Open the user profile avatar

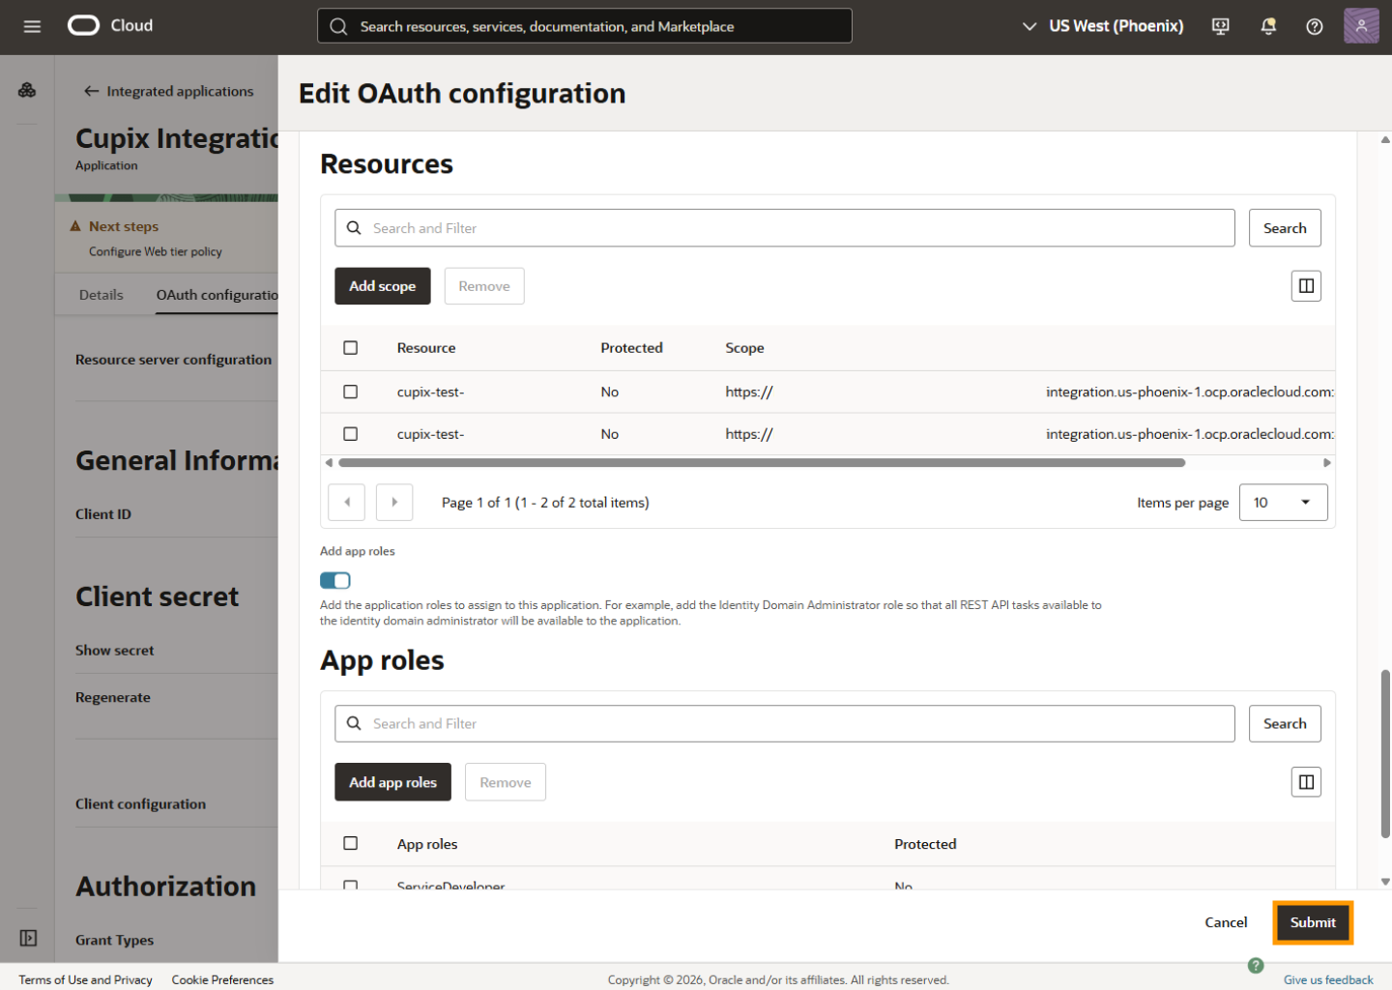pos(1361,26)
